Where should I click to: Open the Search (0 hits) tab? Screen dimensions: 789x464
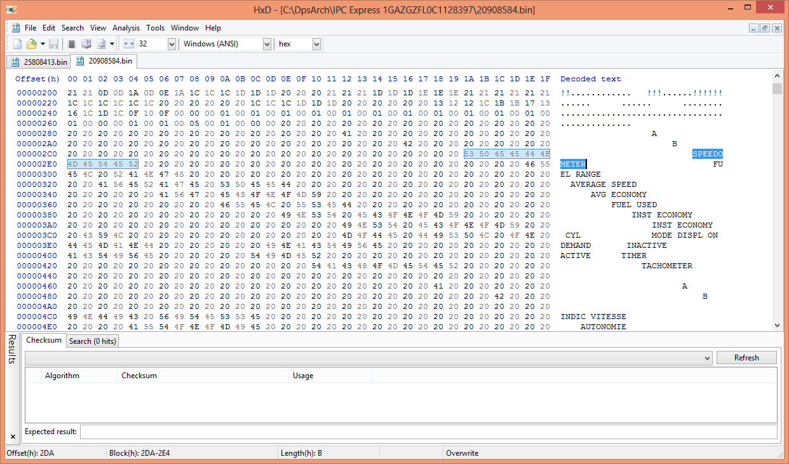coord(93,341)
